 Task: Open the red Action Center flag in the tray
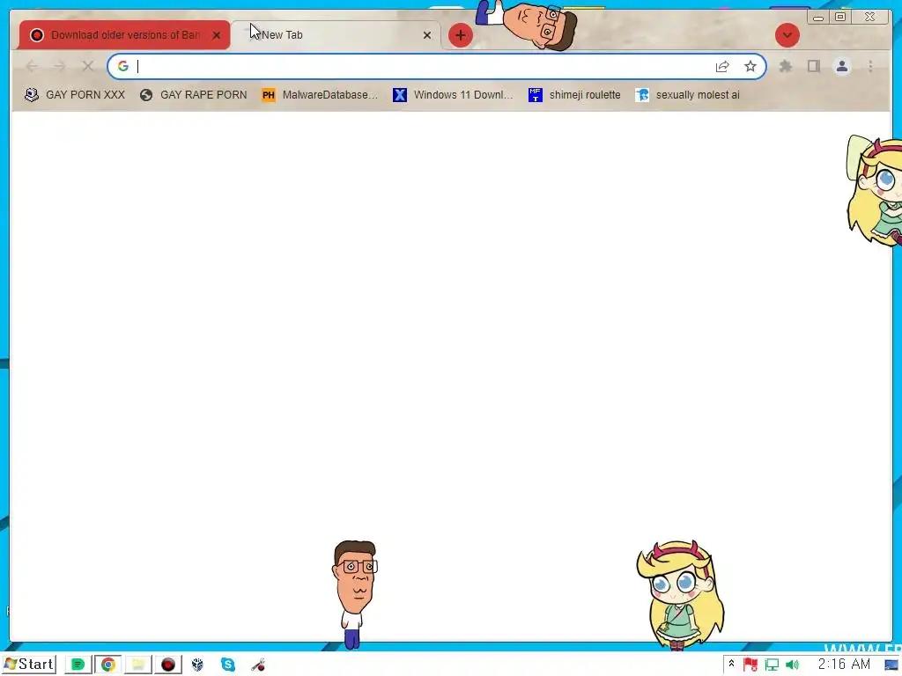tap(750, 665)
